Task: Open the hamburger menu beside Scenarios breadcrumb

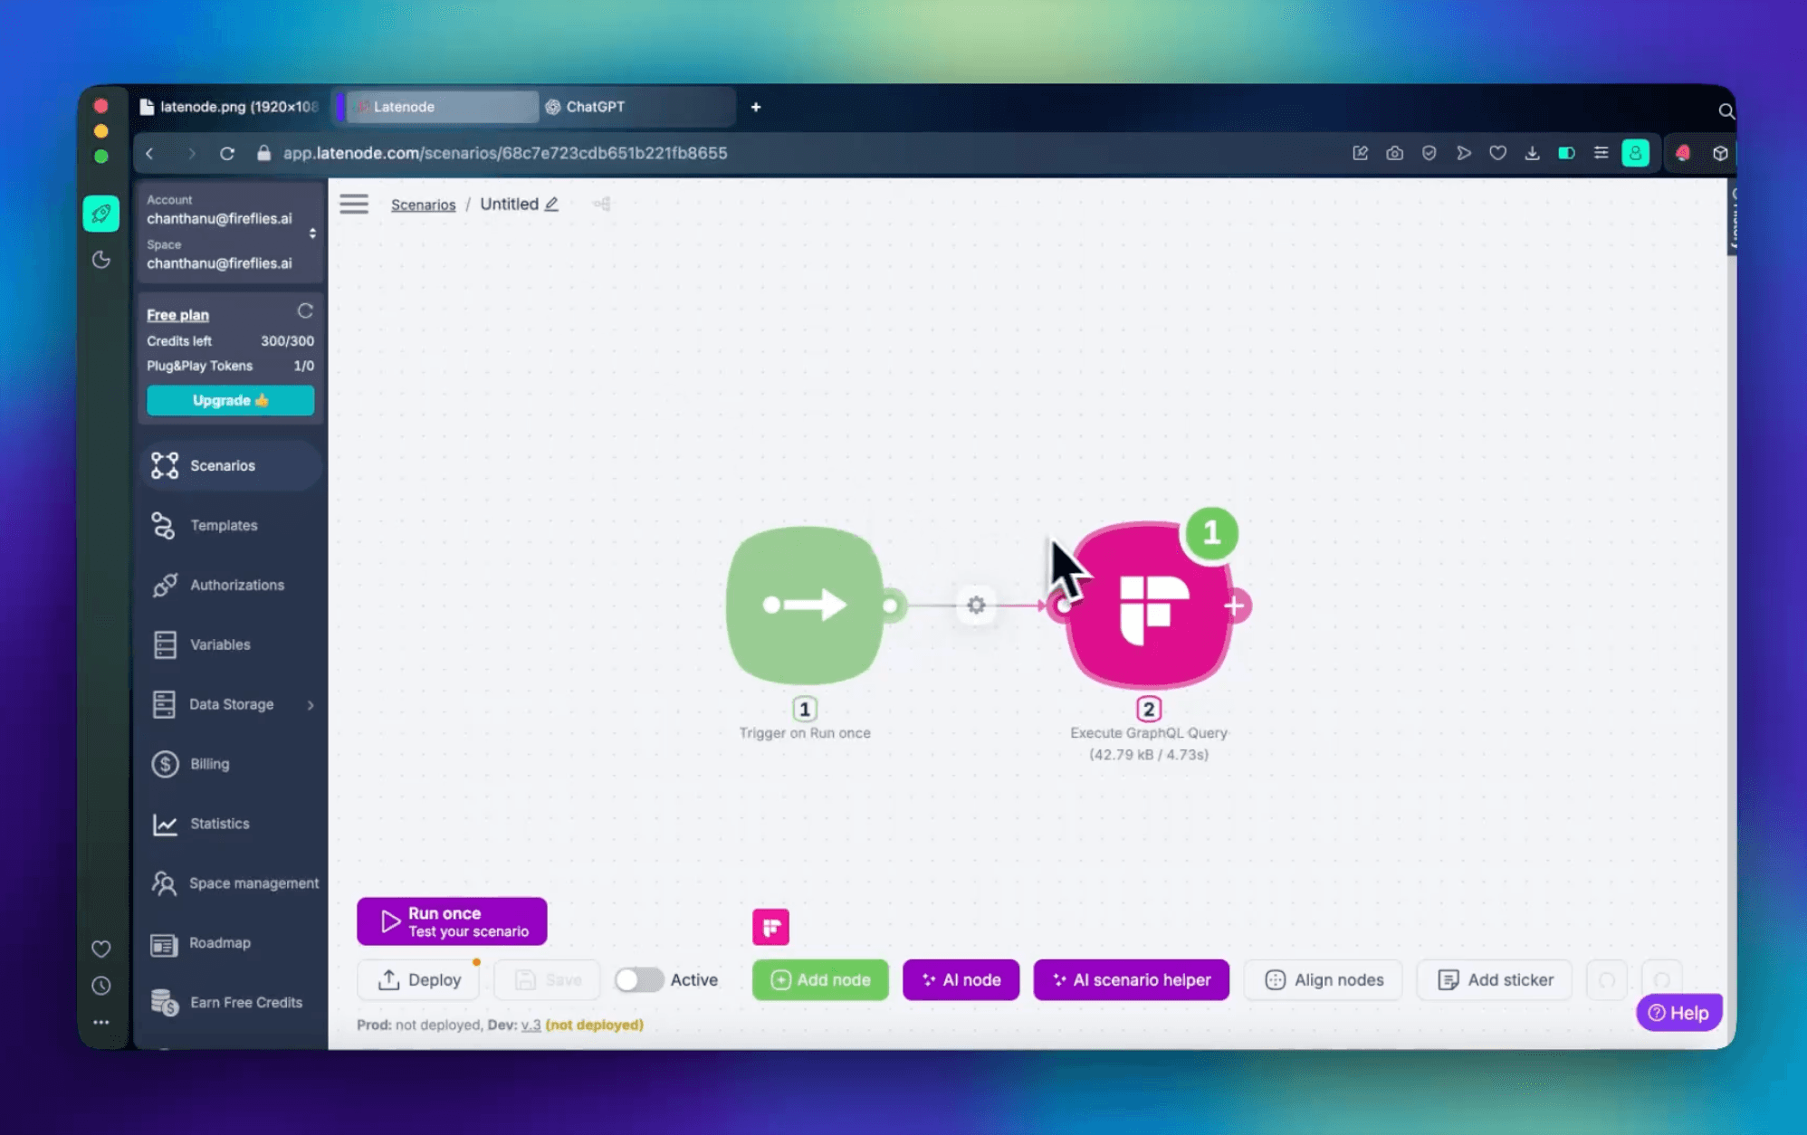Action: (x=354, y=204)
